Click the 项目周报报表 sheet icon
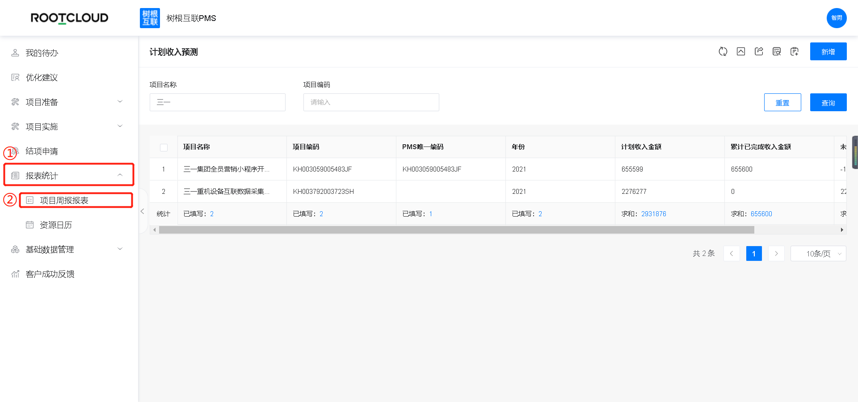 [29, 200]
